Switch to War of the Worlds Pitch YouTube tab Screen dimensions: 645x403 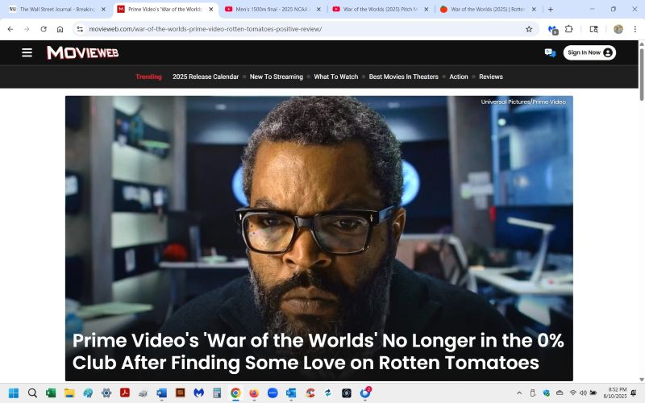pyautogui.click(x=380, y=9)
